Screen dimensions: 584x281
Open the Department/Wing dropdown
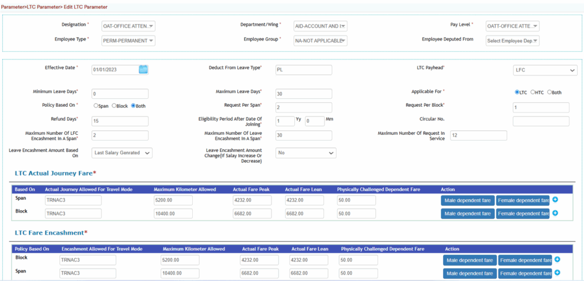320,26
